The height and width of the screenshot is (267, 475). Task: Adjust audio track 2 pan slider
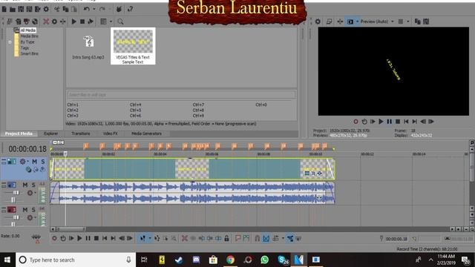(x=13, y=200)
